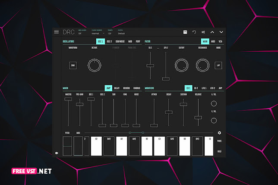Select the filter MAIN tab
Screen dimensions: 278x185
point(205,41)
